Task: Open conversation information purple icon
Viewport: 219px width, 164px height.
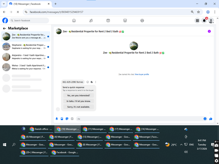Action: click(209, 31)
